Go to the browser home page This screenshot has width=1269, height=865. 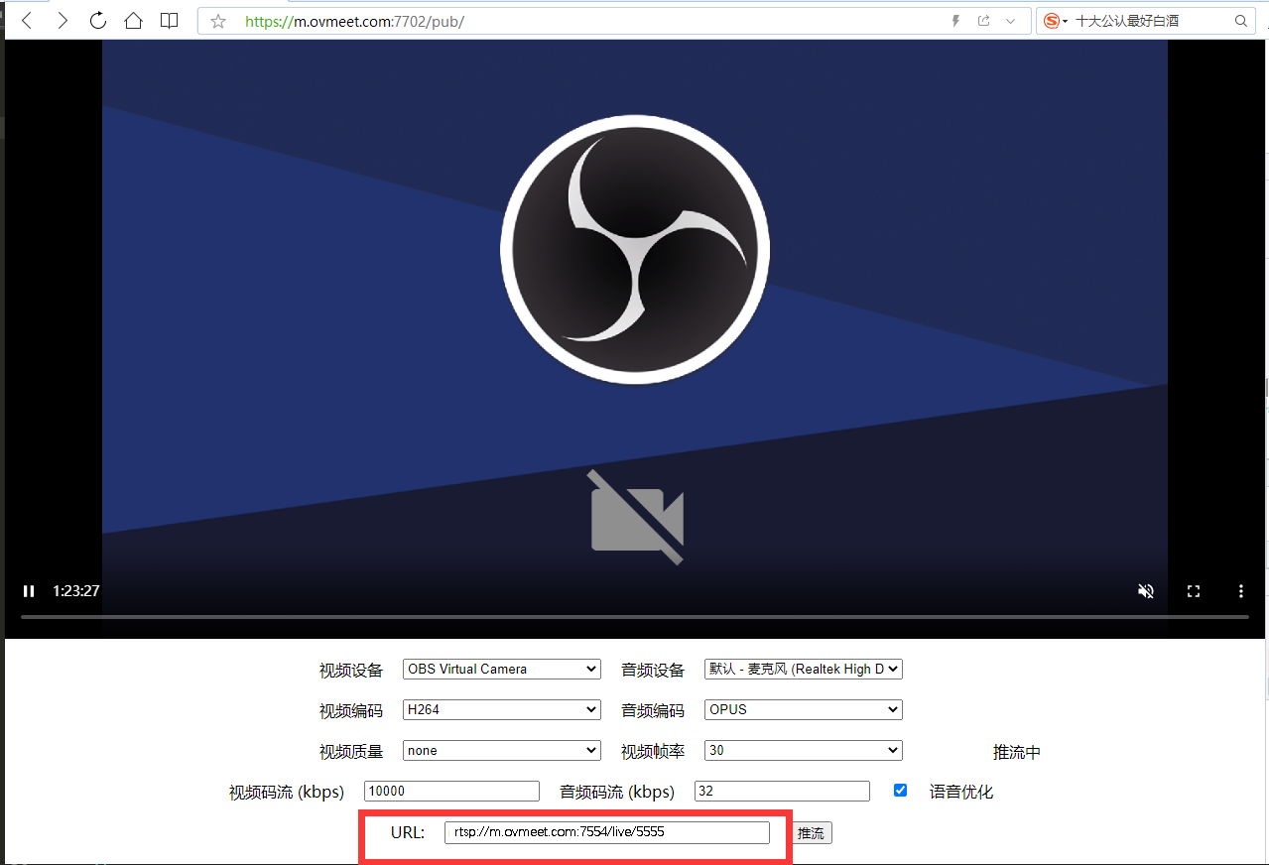tap(133, 20)
